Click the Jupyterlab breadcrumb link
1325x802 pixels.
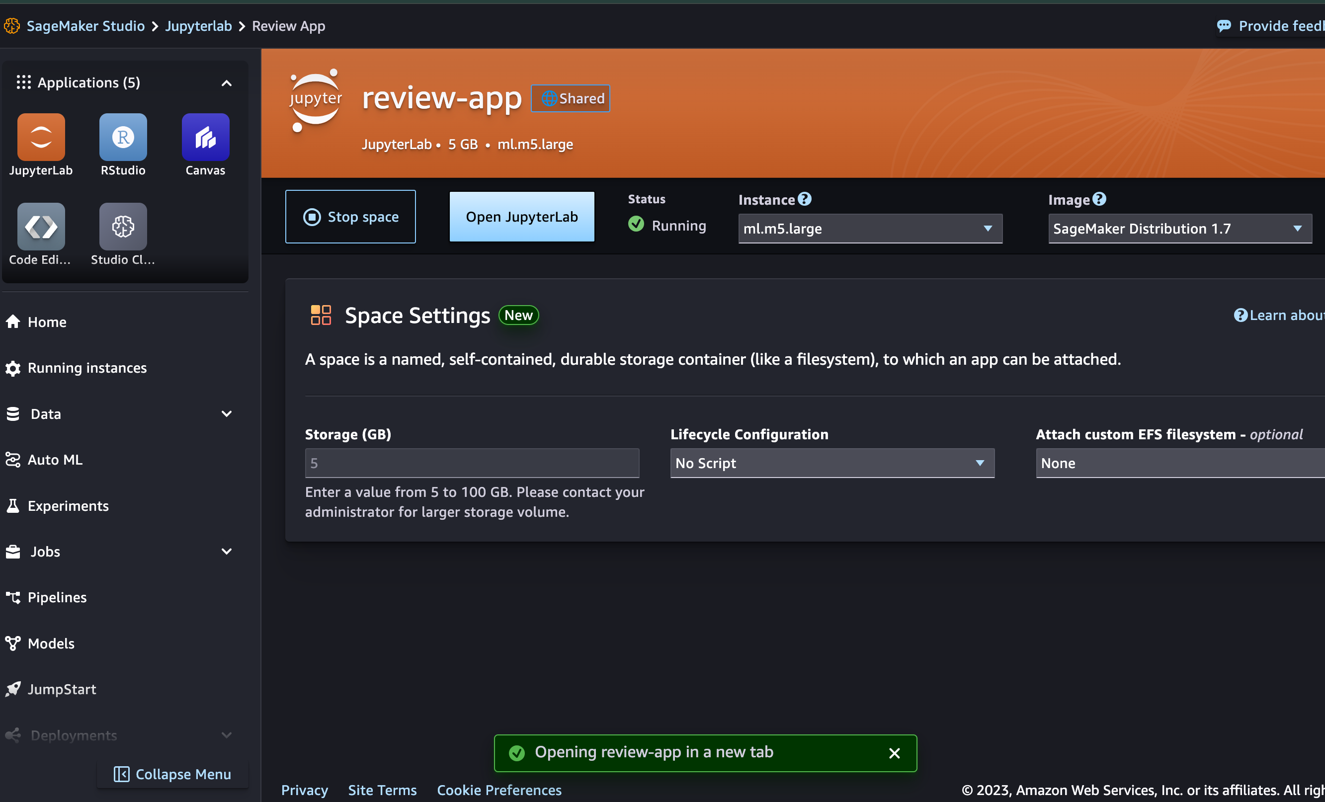click(198, 26)
